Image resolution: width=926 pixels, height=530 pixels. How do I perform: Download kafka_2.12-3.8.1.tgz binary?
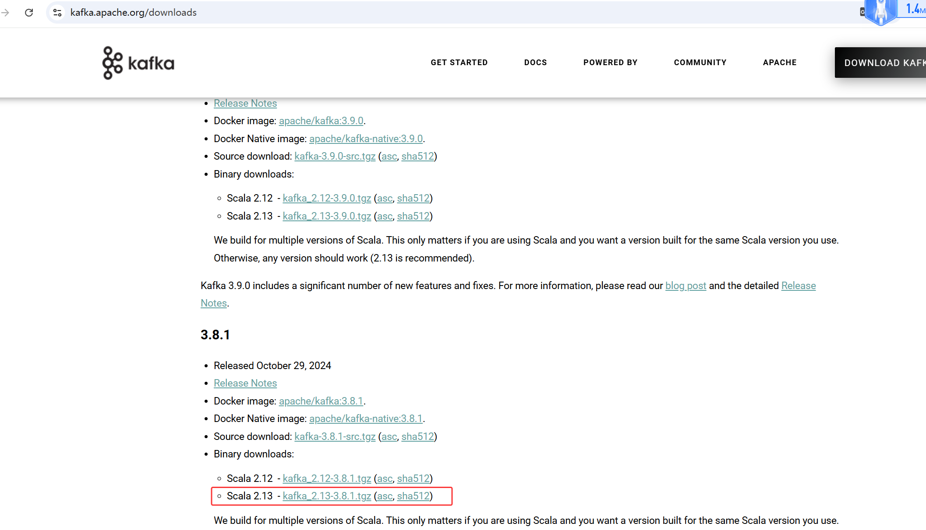[x=327, y=478]
